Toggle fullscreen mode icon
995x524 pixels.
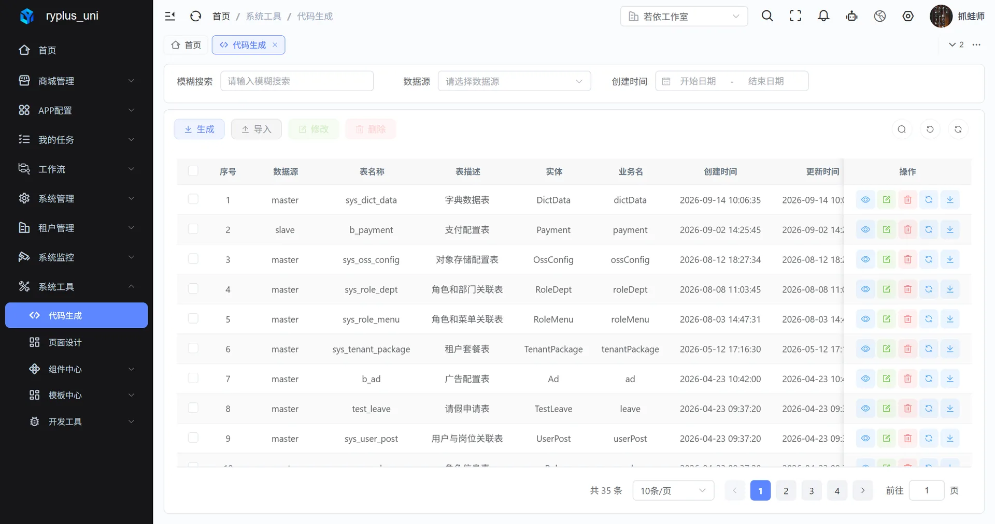(795, 16)
